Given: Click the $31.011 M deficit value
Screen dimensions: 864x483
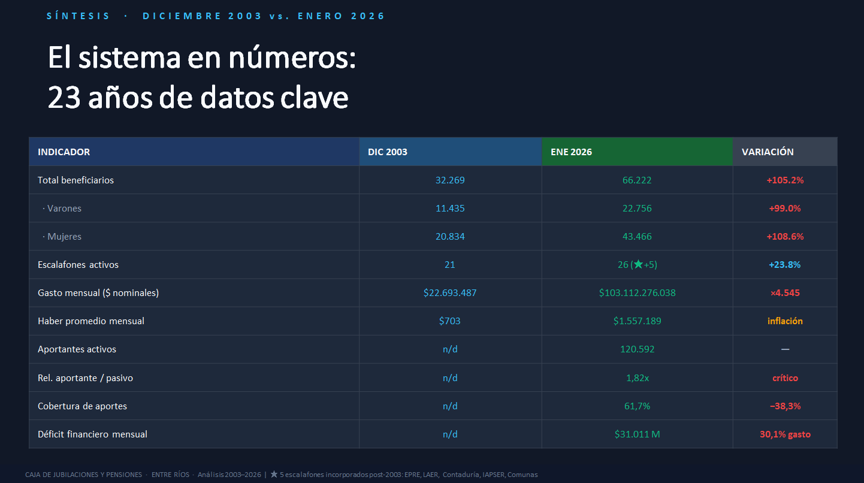Looking at the screenshot, I should pos(637,434).
